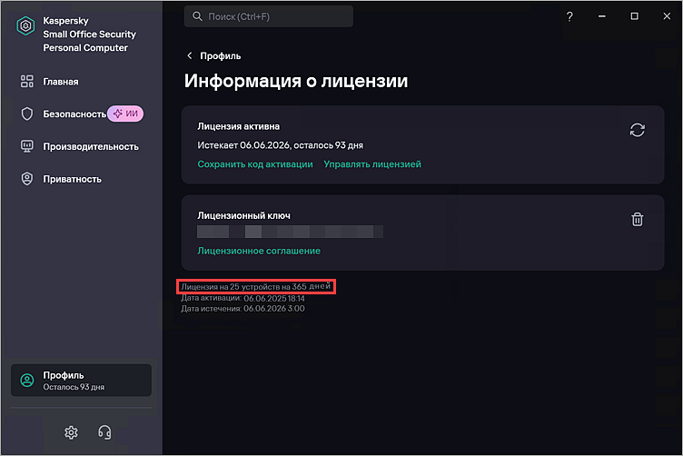Click the ИИ badge next to Безопасность

click(125, 114)
